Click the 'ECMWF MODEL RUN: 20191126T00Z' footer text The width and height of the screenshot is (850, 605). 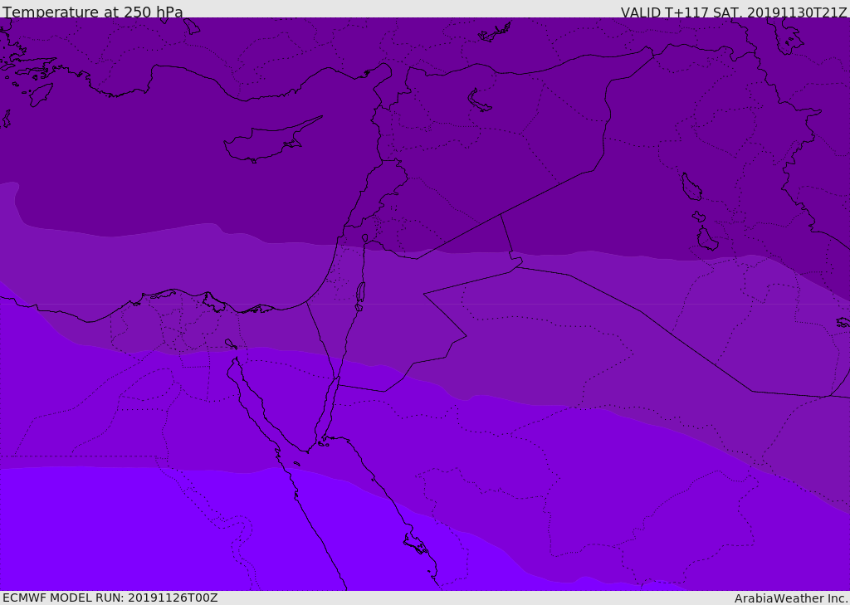pyautogui.click(x=110, y=598)
